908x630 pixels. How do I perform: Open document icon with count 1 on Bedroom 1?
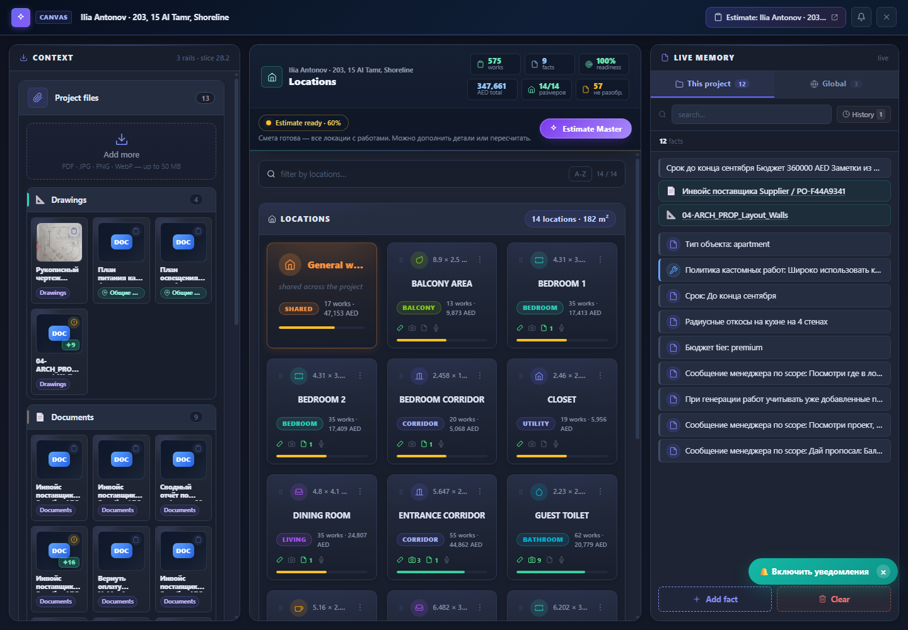547,328
